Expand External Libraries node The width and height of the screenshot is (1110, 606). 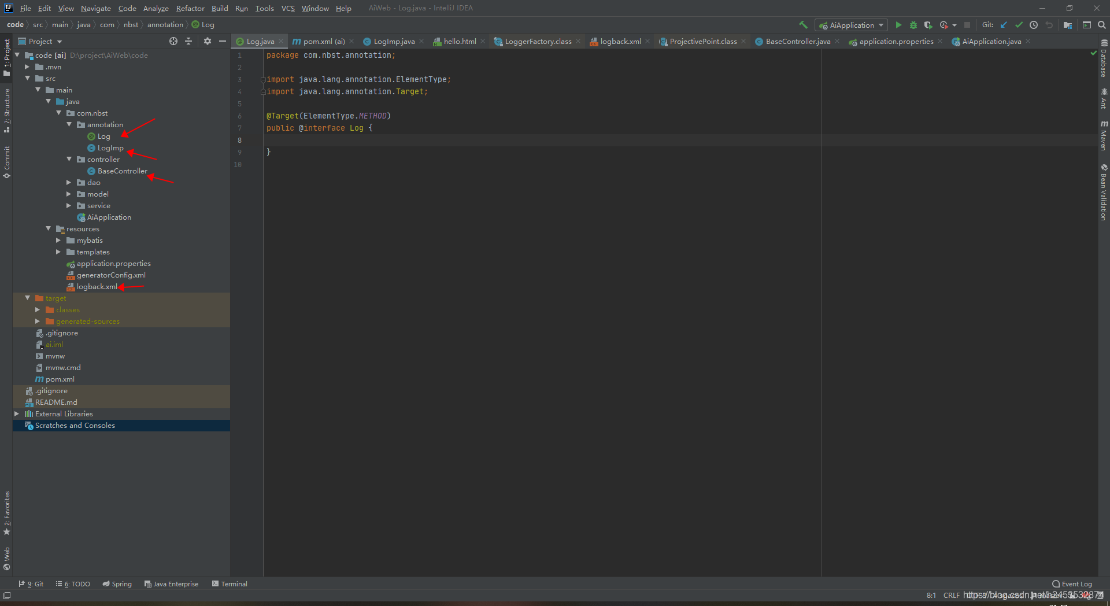pyautogui.click(x=17, y=413)
